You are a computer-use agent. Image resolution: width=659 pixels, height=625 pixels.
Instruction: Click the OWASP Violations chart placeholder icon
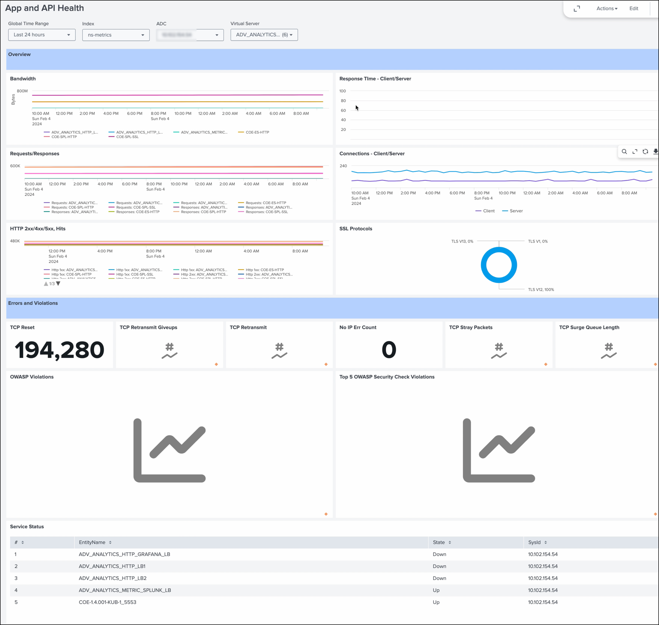pyautogui.click(x=169, y=450)
